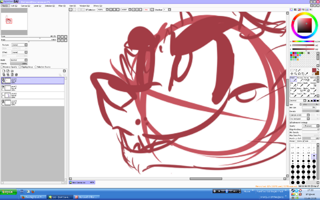
Task: Choose the Crayon brush tool
Action: point(299,95)
